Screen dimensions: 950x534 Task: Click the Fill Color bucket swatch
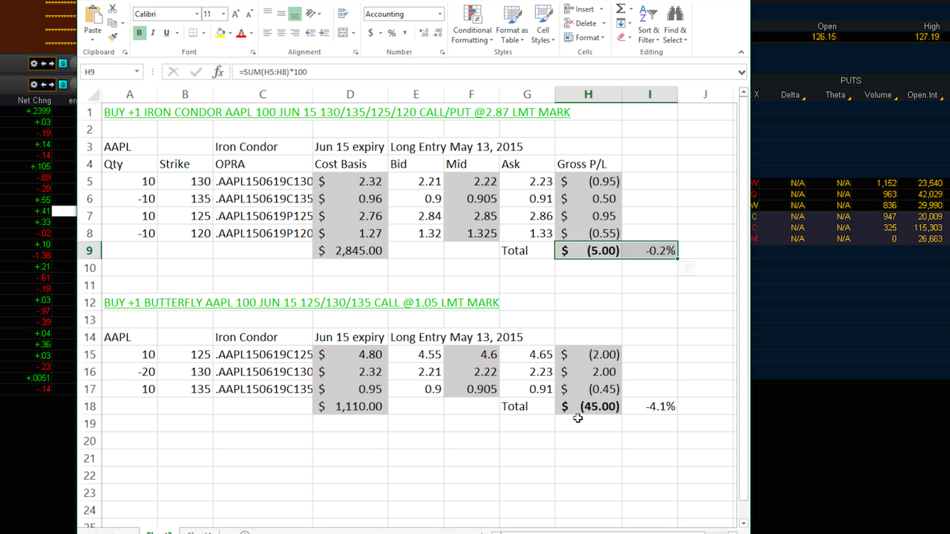pos(220,33)
